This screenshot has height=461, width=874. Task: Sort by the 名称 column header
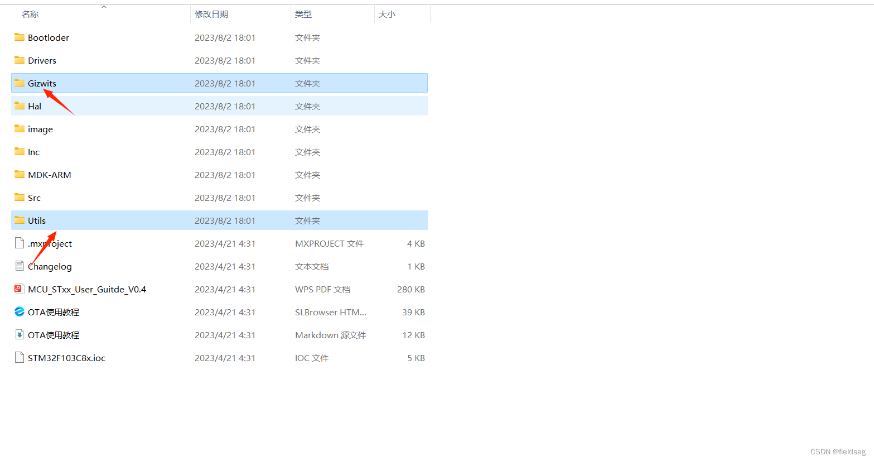point(30,15)
